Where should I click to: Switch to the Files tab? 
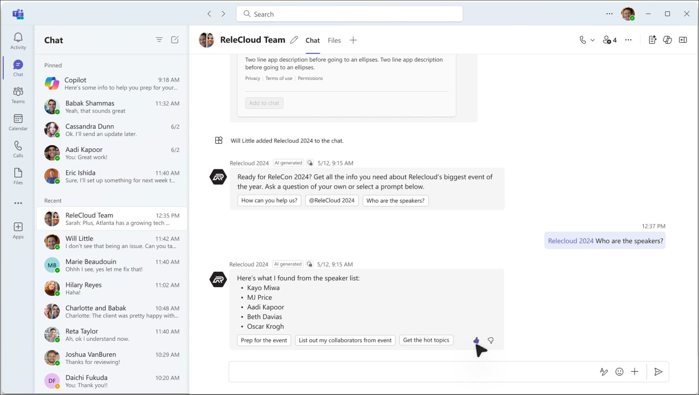click(334, 40)
